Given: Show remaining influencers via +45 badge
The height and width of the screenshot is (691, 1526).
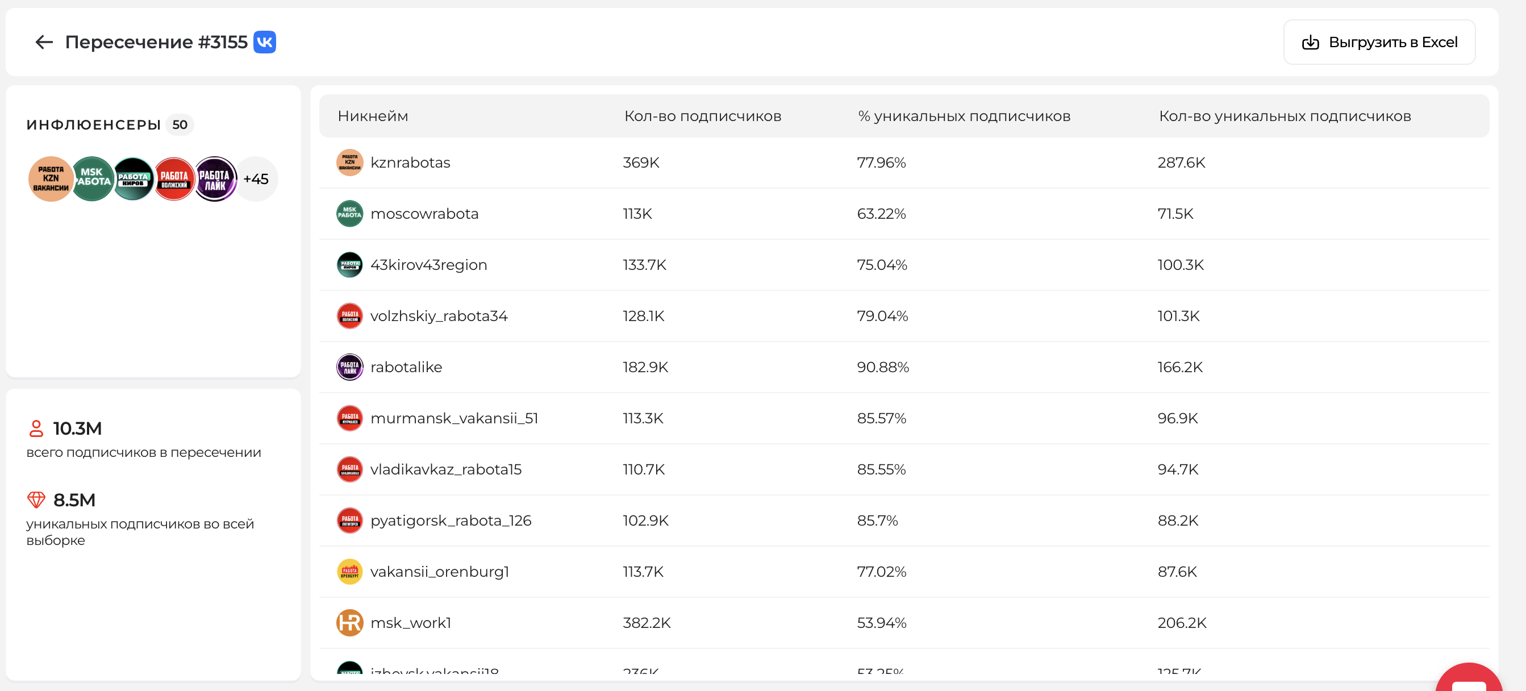Looking at the screenshot, I should tap(256, 179).
